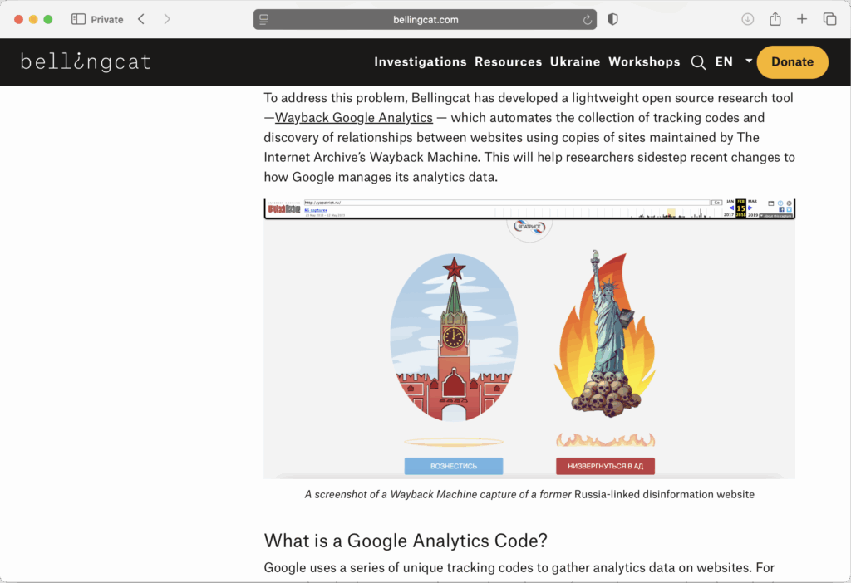This screenshot has height=583, width=851.
Task: Open the Workshops page
Action: pos(644,62)
